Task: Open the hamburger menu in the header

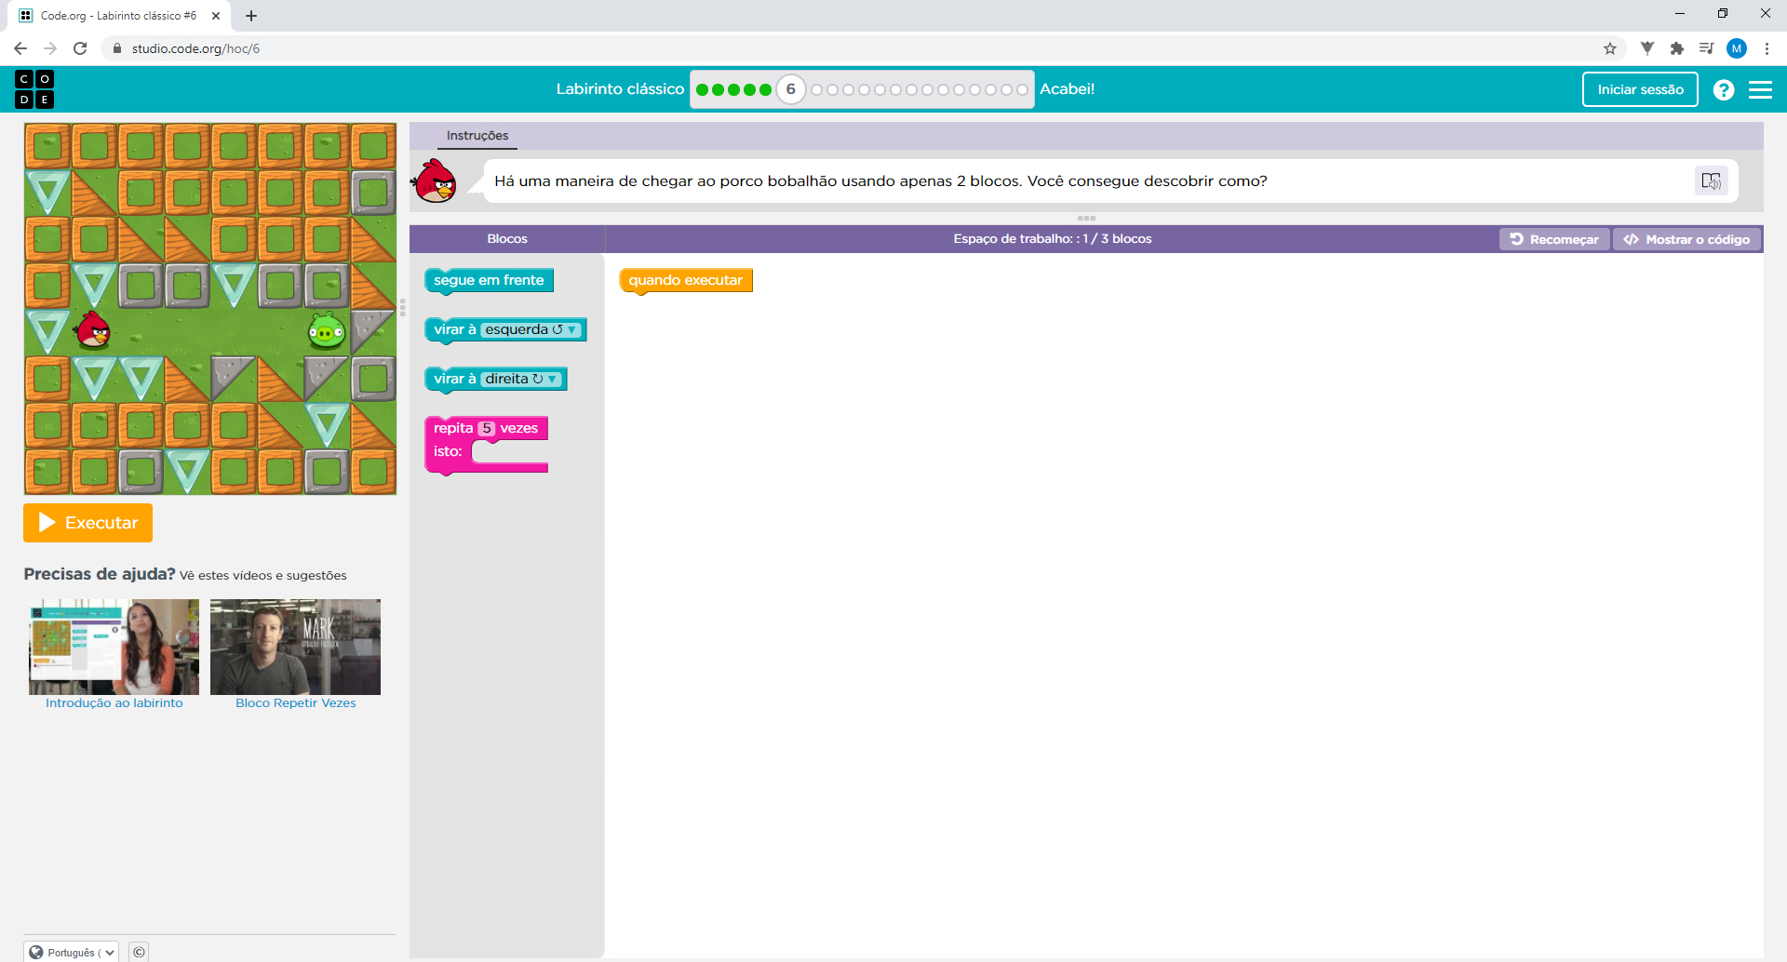Action: [1760, 89]
